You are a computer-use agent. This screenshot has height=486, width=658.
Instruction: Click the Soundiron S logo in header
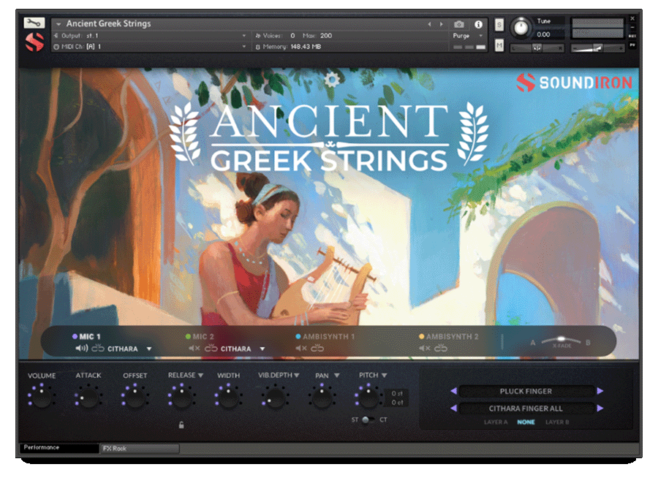[x=34, y=42]
